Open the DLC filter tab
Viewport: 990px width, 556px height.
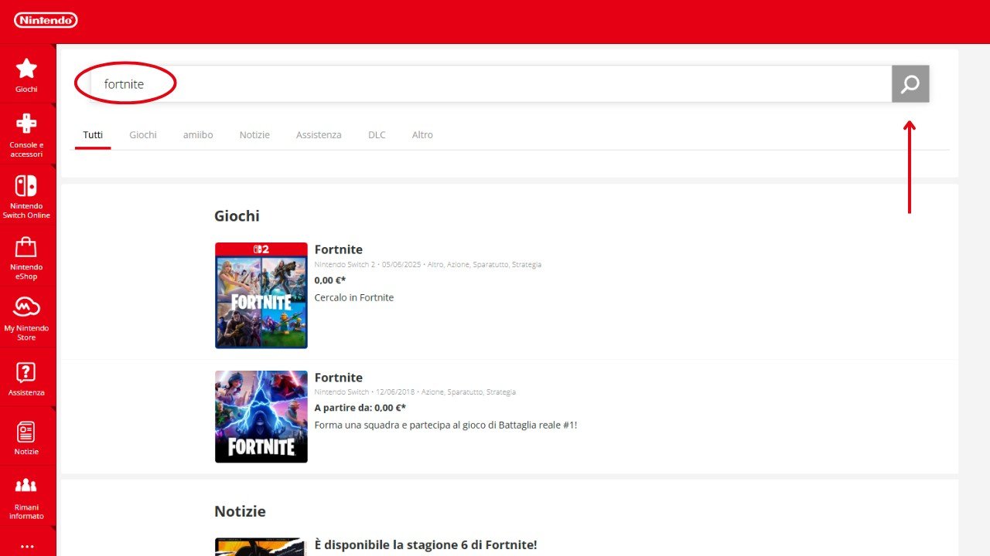coord(377,134)
